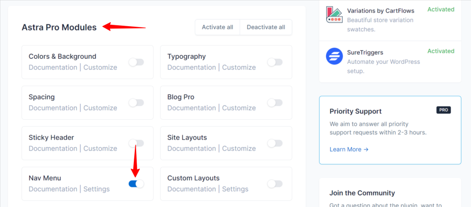The width and height of the screenshot is (471, 207).
Task: Click Customize under Spacing
Action: 100,108
